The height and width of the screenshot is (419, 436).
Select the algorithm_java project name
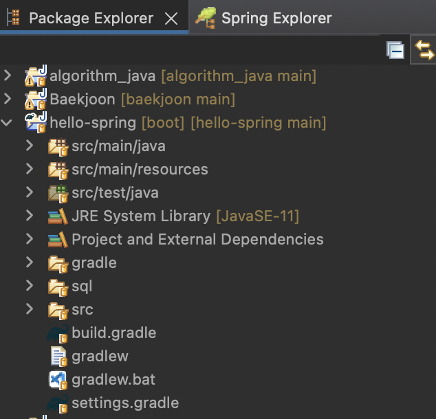coord(102,76)
